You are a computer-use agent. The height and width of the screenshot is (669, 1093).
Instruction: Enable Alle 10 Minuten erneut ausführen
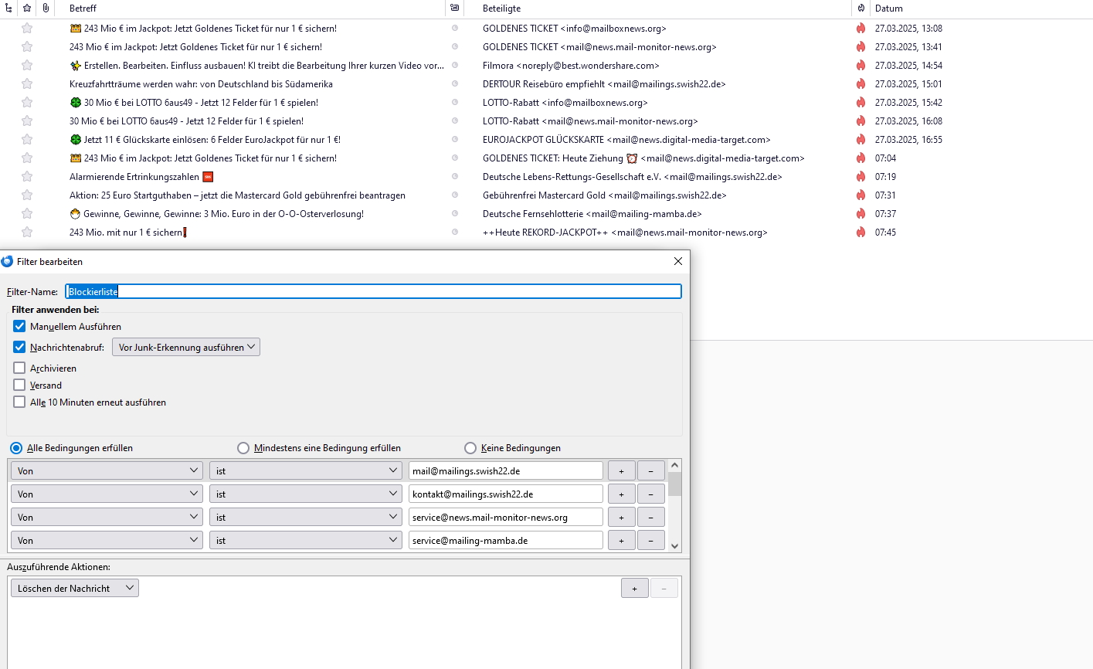[x=20, y=402]
